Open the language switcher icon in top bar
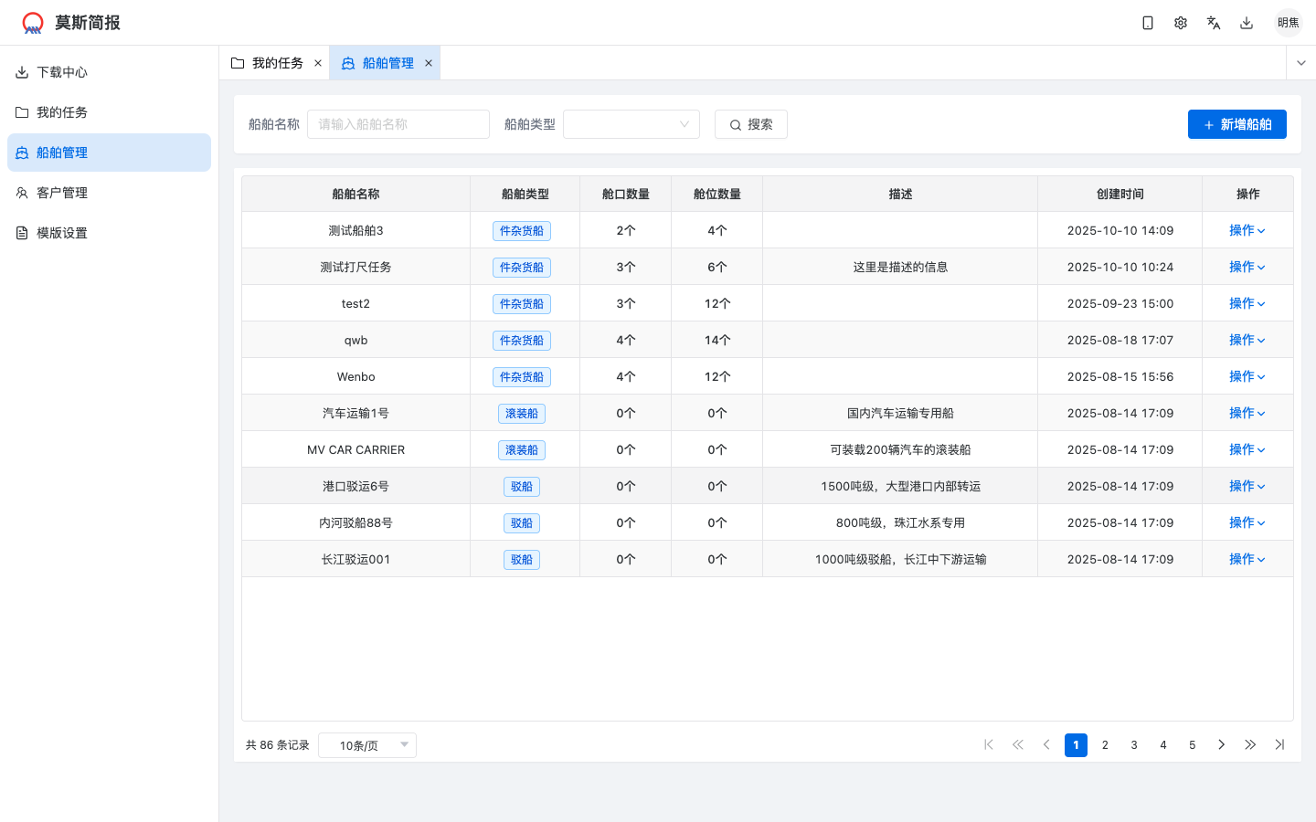This screenshot has width=1316, height=822. click(1214, 23)
